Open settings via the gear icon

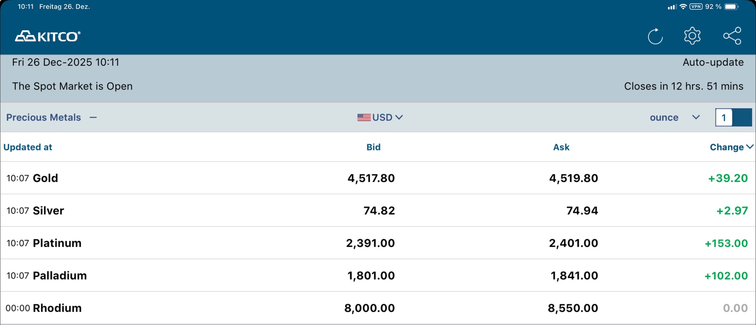pyautogui.click(x=692, y=36)
